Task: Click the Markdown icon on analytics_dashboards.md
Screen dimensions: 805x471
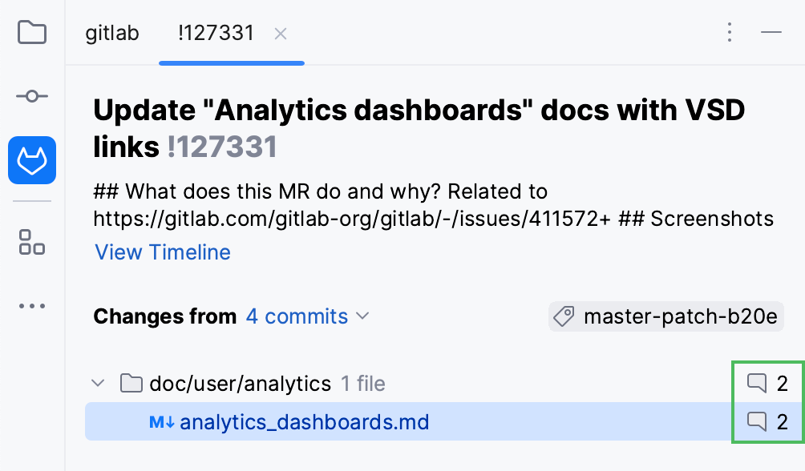Action: click(163, 421)
